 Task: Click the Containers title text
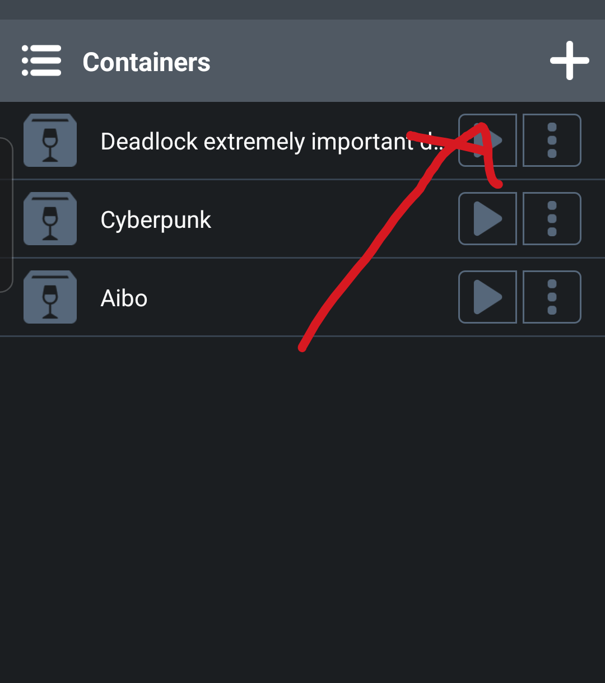coord(146,62)
